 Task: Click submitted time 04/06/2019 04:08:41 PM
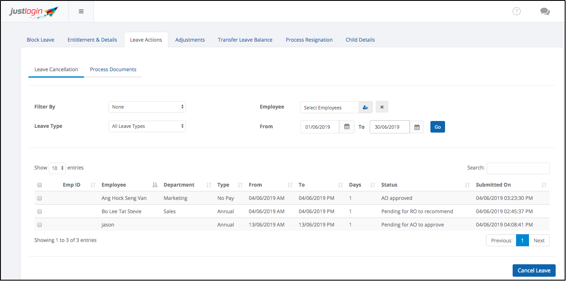coord(504,225)
